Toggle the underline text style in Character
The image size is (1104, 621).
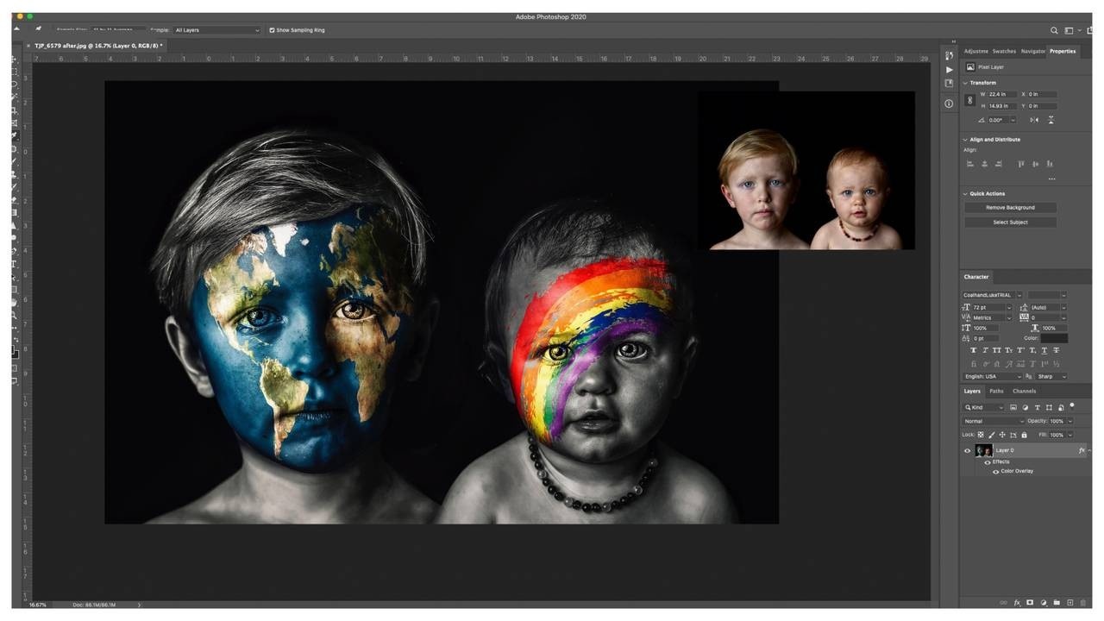click(1044, 351)
